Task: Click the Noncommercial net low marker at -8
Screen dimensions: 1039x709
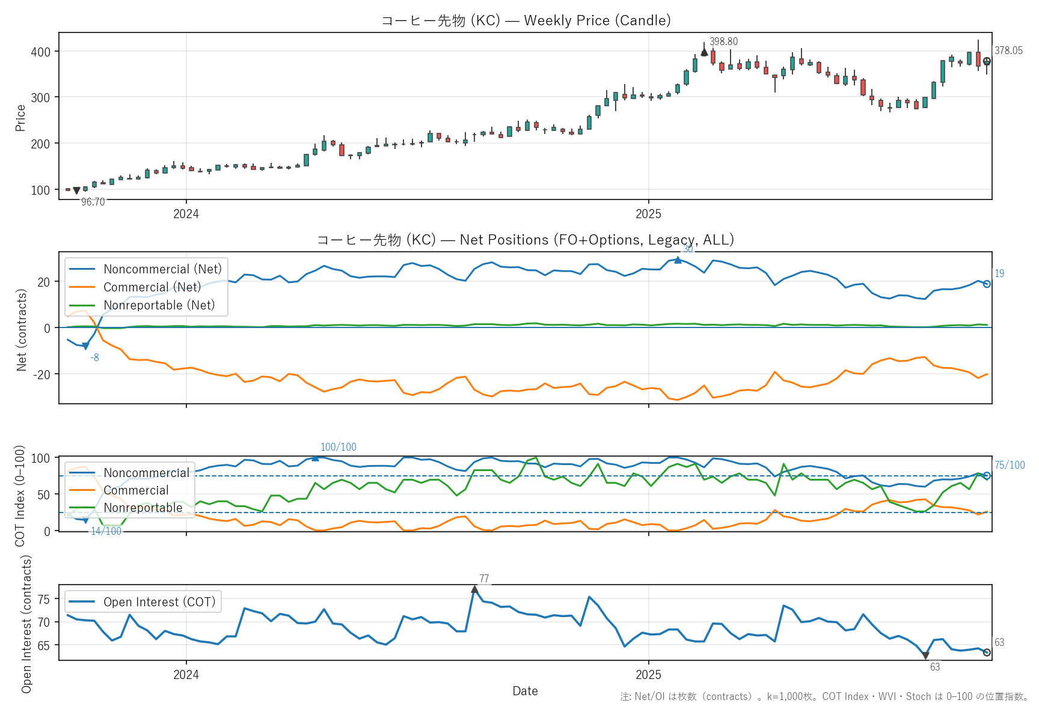Action: click(x=85, y=346)
